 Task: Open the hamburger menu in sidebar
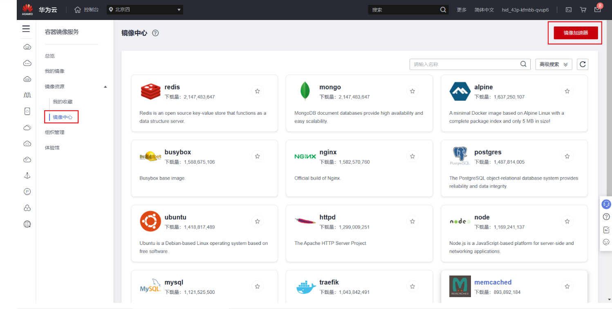tap(26, 29)
